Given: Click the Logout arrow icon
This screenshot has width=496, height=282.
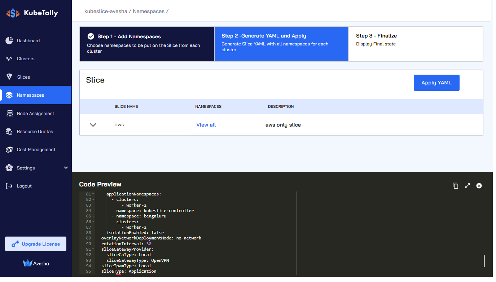Looking at the screenshot, I should click(x=9, y=186).
